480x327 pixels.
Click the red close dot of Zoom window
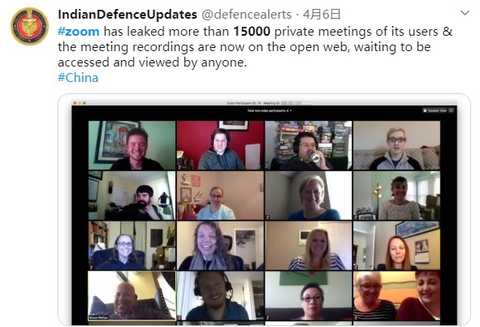(x=76, y=103)
